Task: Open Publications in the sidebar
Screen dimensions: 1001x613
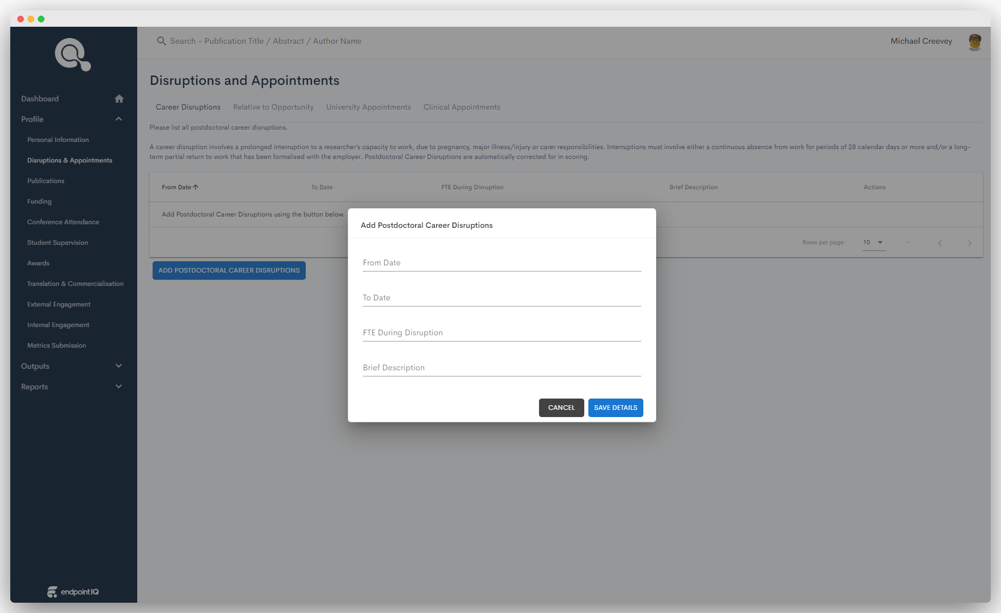Action: click(x=46, y=181)
